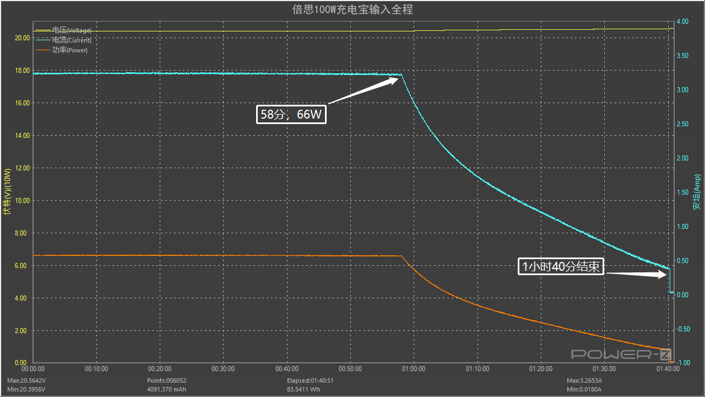Click the chart title 倍思100W充电宝输入全程

pyautogui.click(x=352, y=9)
